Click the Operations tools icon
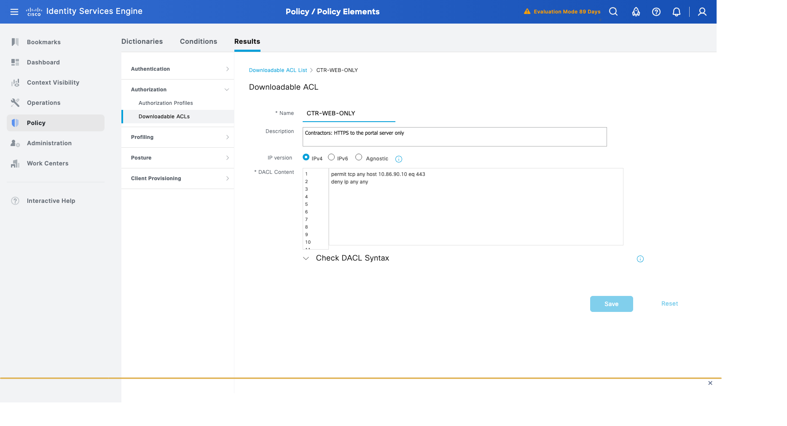This screenshot has width=787, height=426. click(x=15, y=103)
